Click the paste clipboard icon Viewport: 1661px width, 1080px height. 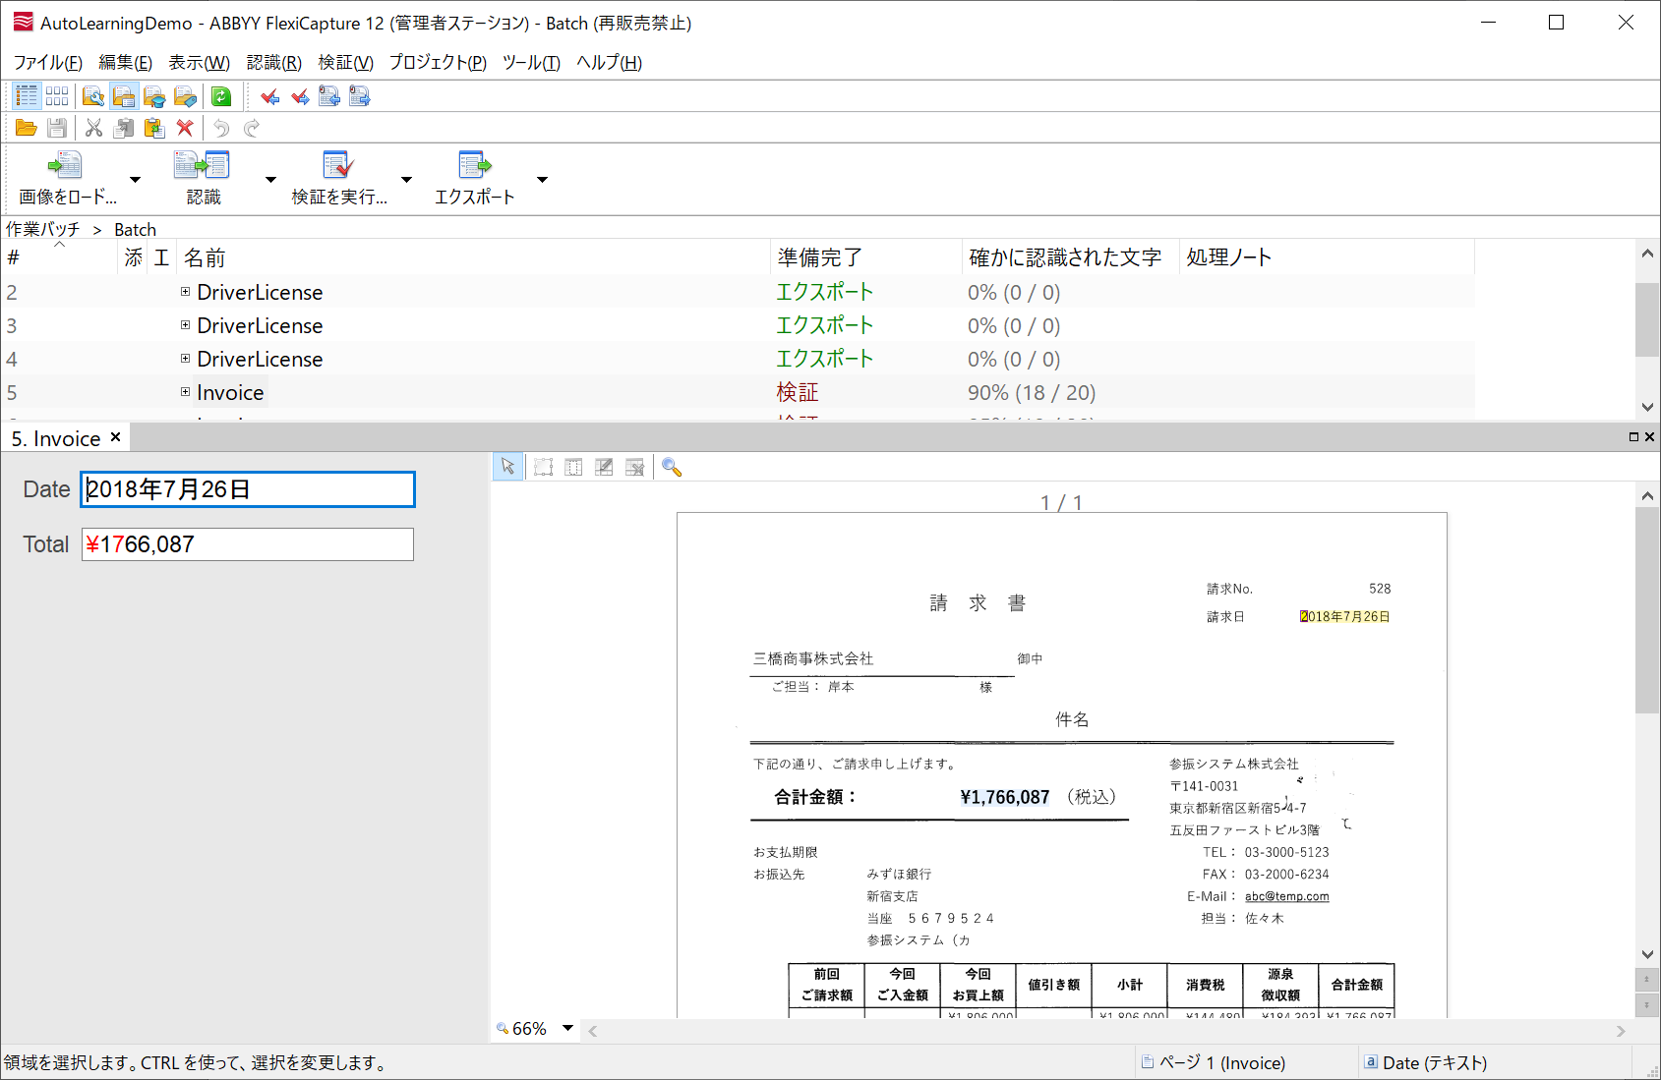153,128
